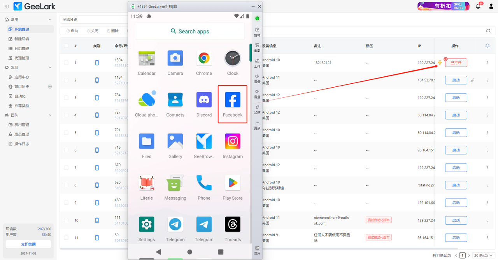Screen dimensions: 498x260
Task: Tap the Android back navigation button
Action: (x=158, y=252)
